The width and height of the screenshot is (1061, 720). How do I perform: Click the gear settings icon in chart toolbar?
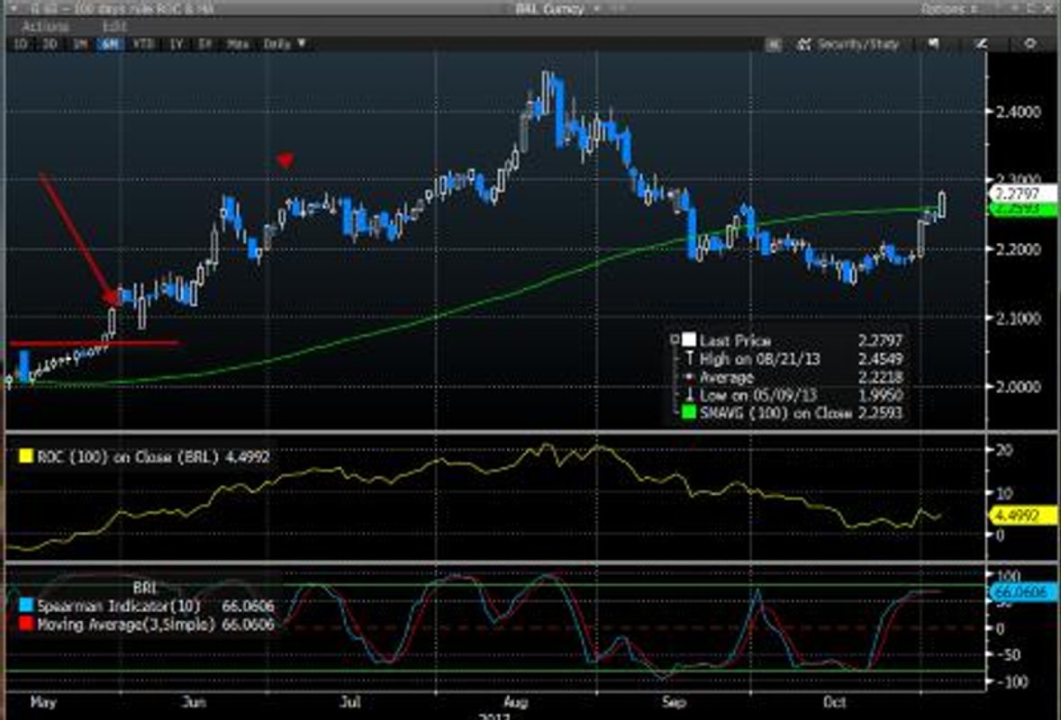coord(1031,43)
